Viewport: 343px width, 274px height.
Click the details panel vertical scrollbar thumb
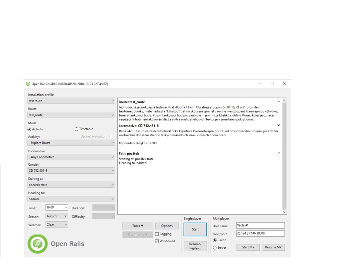[284, 156]
